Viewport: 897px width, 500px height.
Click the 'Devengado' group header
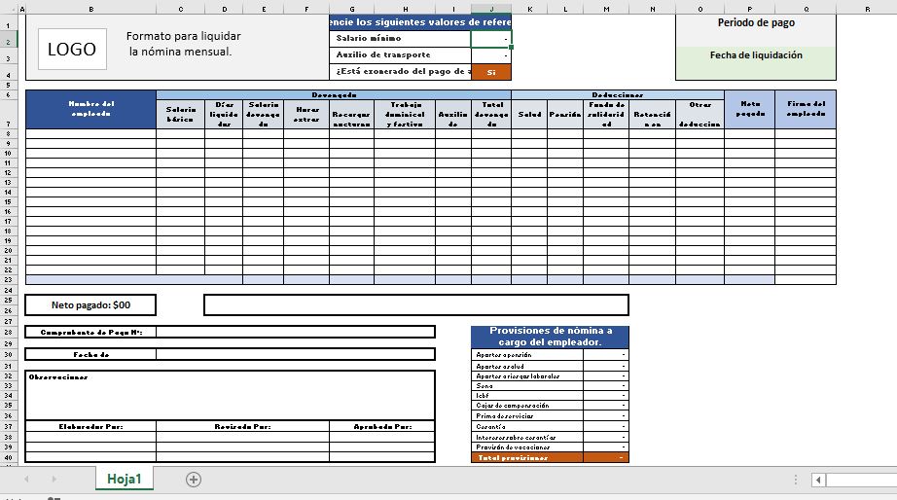pyautogui.click(x=334, y=95)
